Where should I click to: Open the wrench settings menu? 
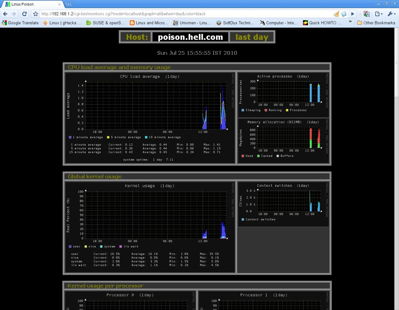click(391, 14)
